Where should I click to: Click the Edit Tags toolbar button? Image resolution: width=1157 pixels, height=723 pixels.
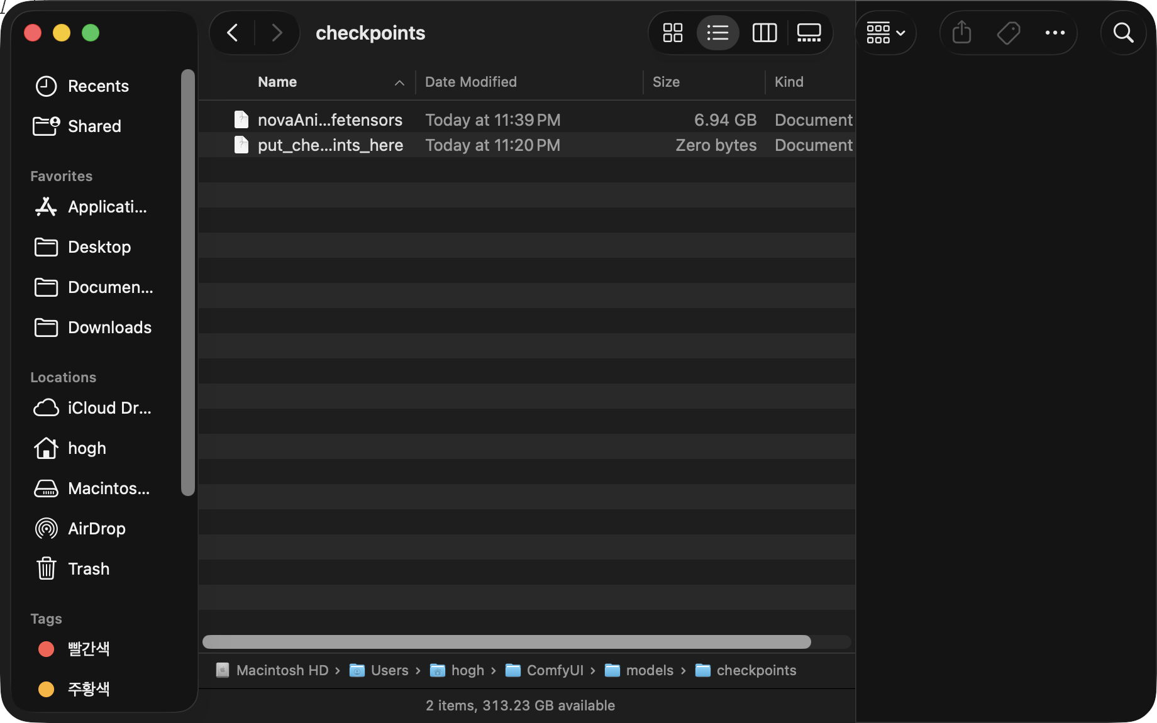(x=1009, y=33)
